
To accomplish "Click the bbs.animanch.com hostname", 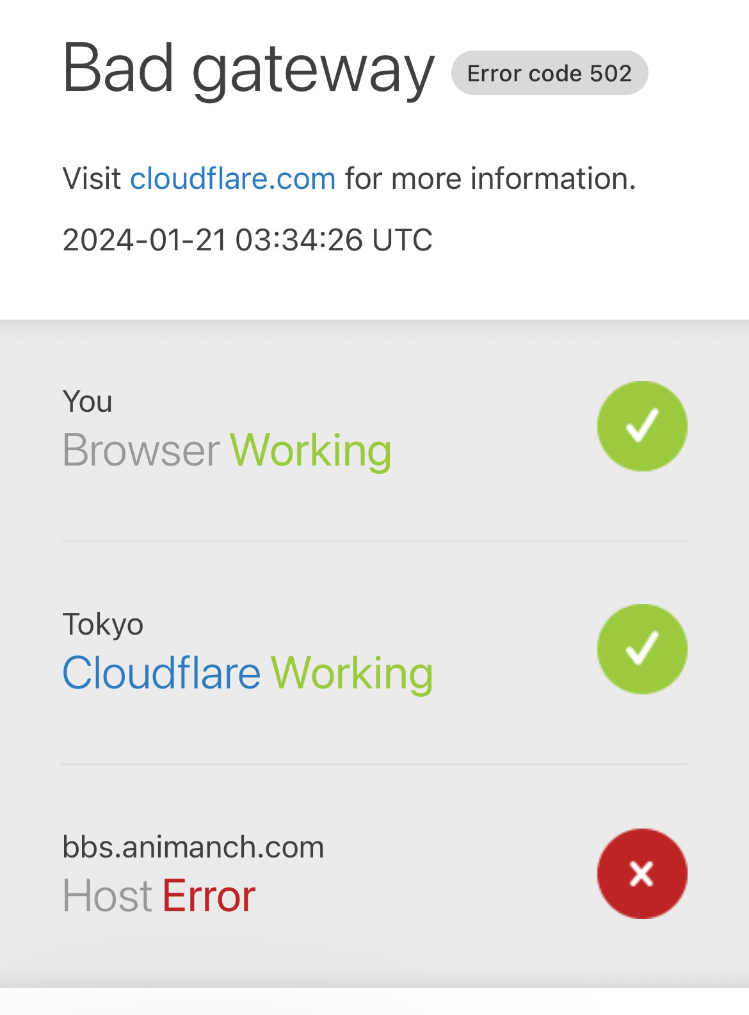I will click(193, 847).
